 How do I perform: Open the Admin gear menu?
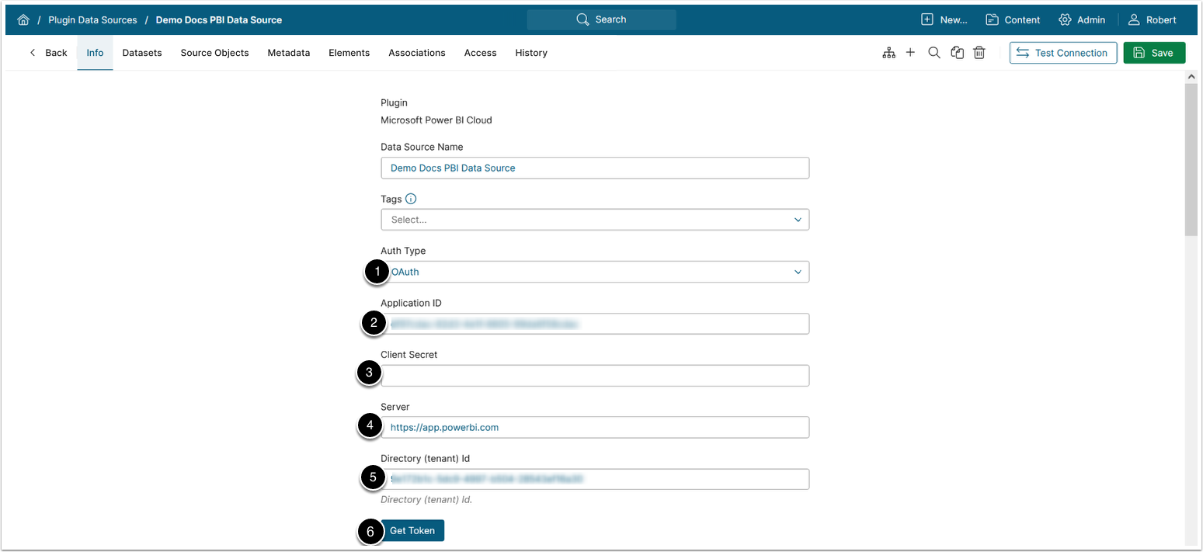pyautogui.click(x=1081, y=20)
